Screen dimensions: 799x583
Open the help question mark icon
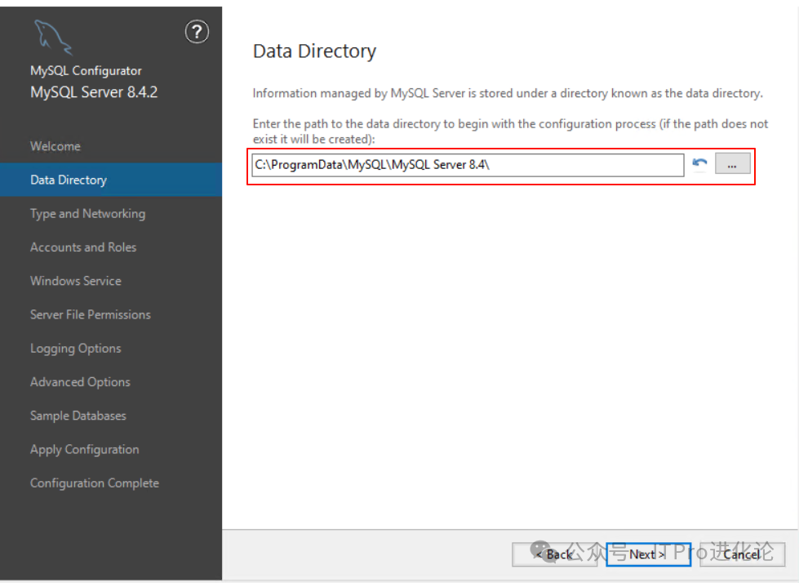tap(197, 32)
